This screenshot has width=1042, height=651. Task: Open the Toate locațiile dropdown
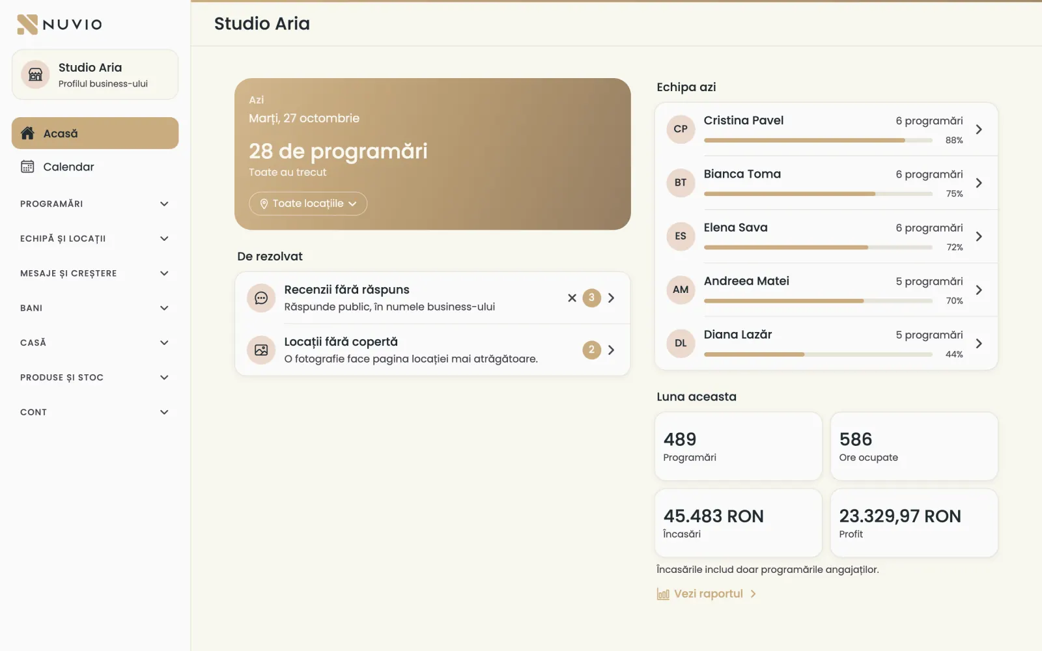pyautogui.click(x=308, y=204)
